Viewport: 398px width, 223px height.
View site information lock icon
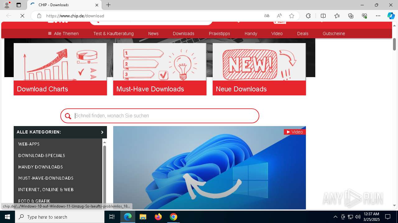tap(39, 16)
